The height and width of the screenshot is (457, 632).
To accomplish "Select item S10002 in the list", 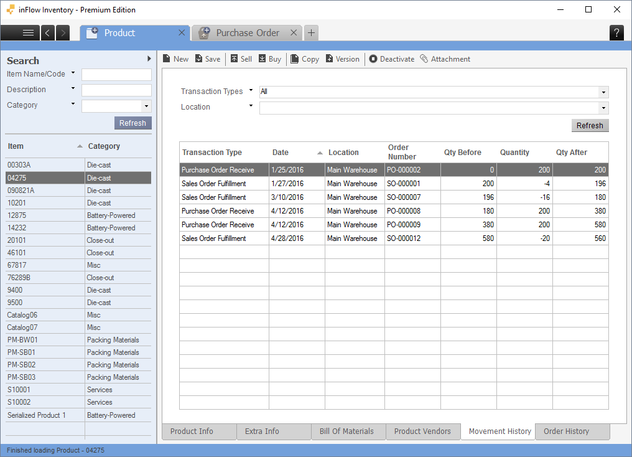I will tap(78, 402).
